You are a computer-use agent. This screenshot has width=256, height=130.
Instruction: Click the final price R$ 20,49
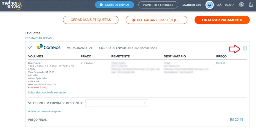click(236, 120)
